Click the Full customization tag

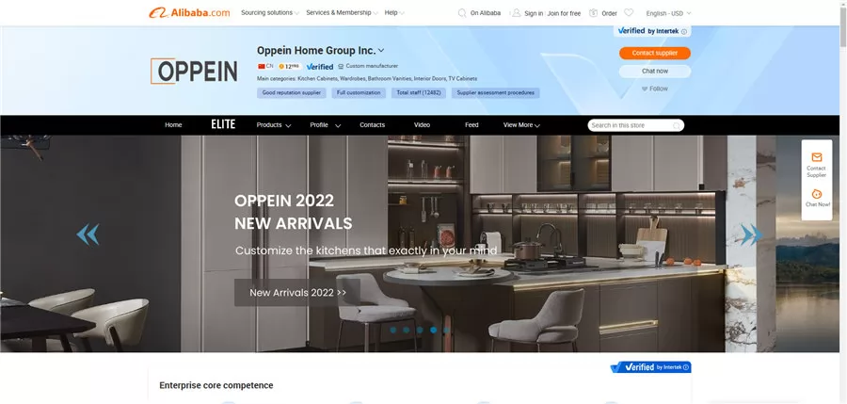click(359, 93)
